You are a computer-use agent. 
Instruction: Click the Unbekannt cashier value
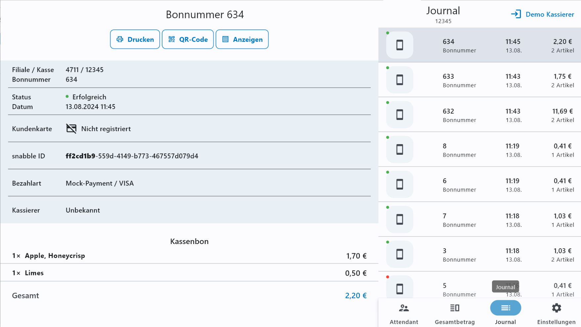[x=83, y=210]
